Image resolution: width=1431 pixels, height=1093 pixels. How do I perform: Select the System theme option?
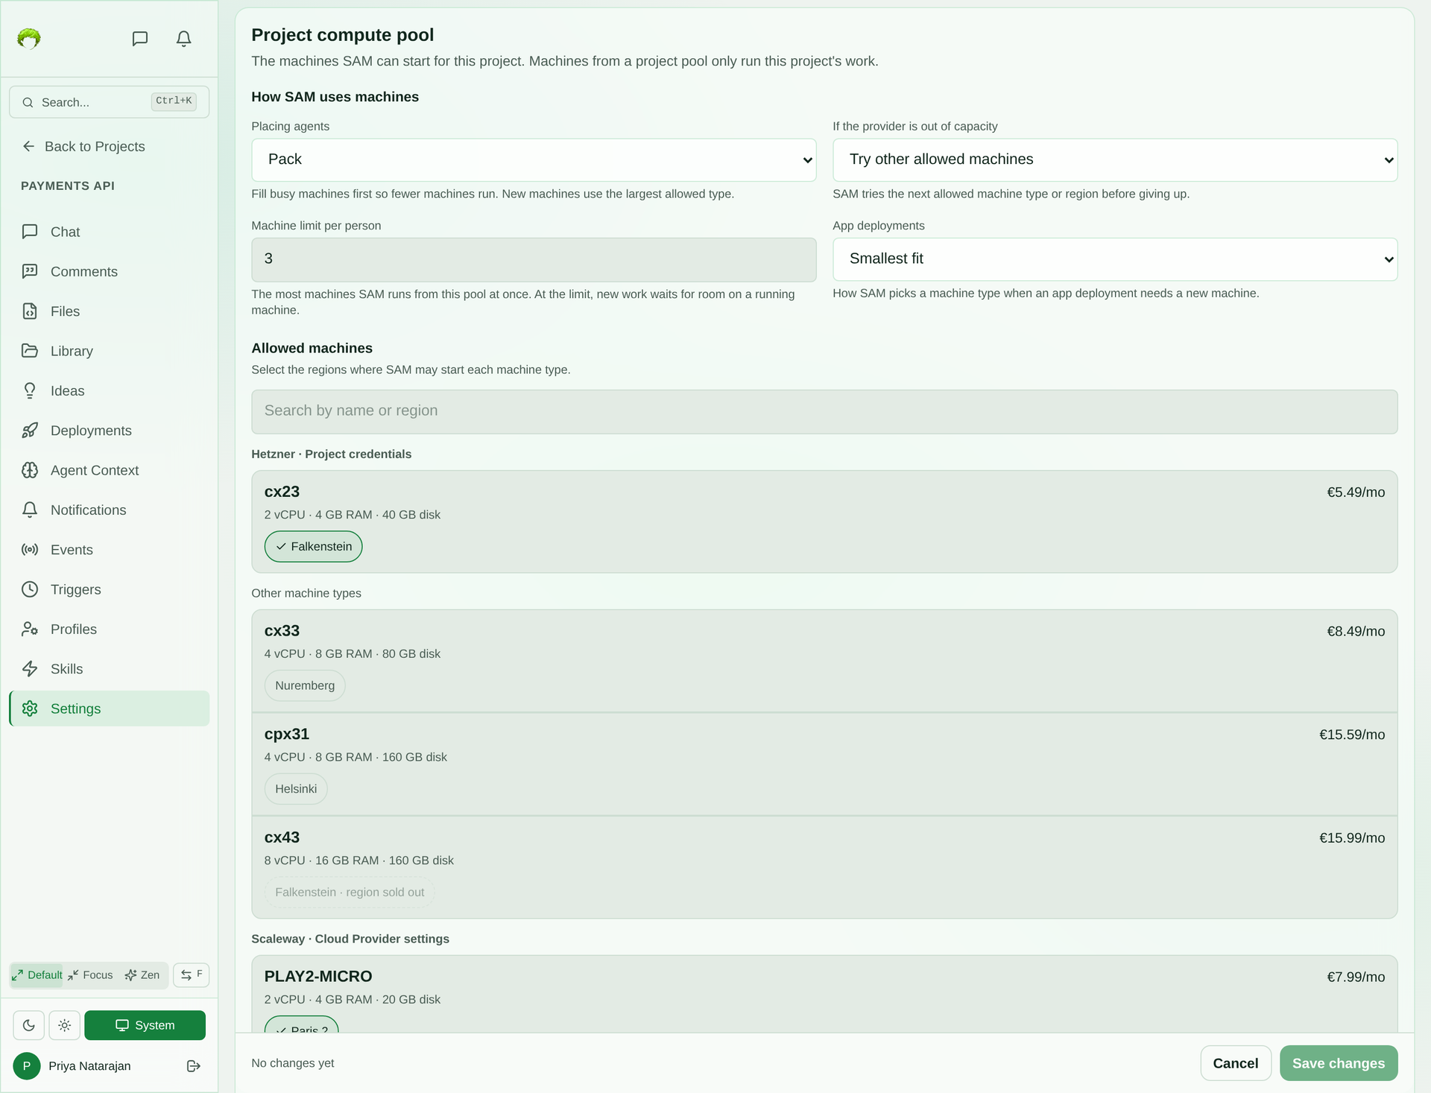click(x=145, y=1025)
